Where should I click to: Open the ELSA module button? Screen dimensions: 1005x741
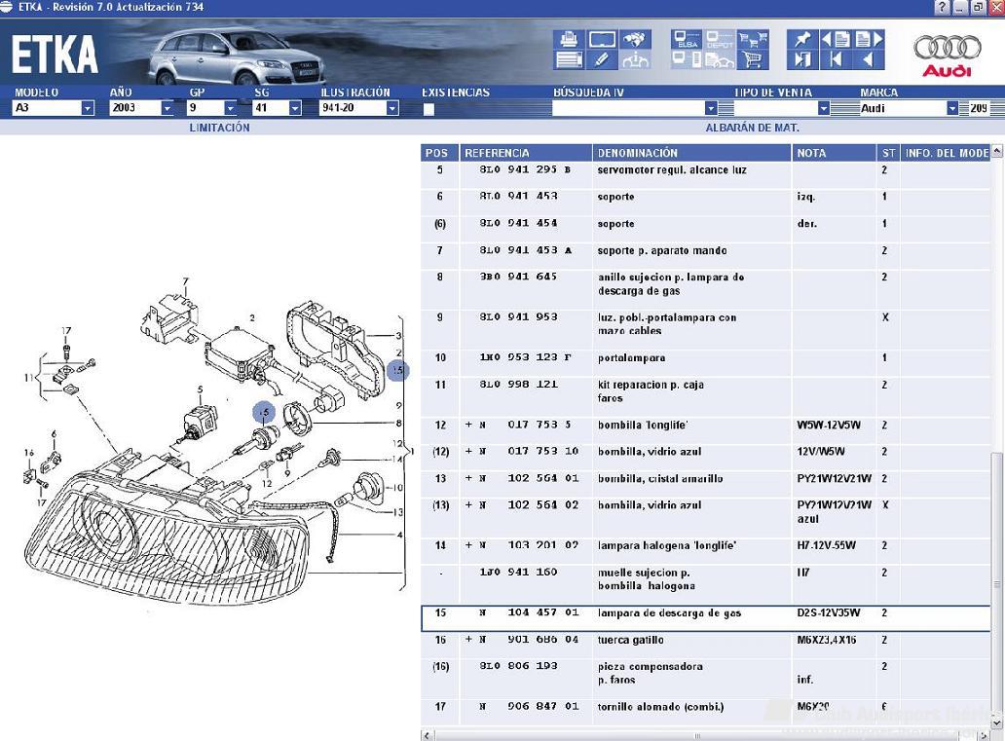click(687, 40)
